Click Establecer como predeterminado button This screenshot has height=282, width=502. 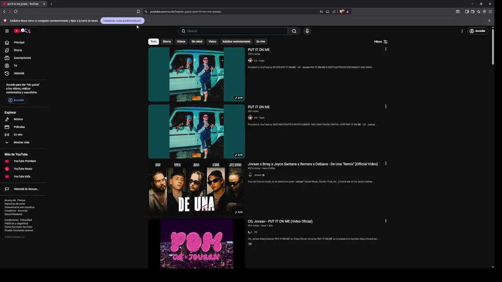pos(122,21)
